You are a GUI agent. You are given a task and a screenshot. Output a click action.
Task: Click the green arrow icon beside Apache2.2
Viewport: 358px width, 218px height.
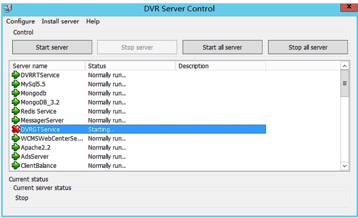[x=16, y=147]
